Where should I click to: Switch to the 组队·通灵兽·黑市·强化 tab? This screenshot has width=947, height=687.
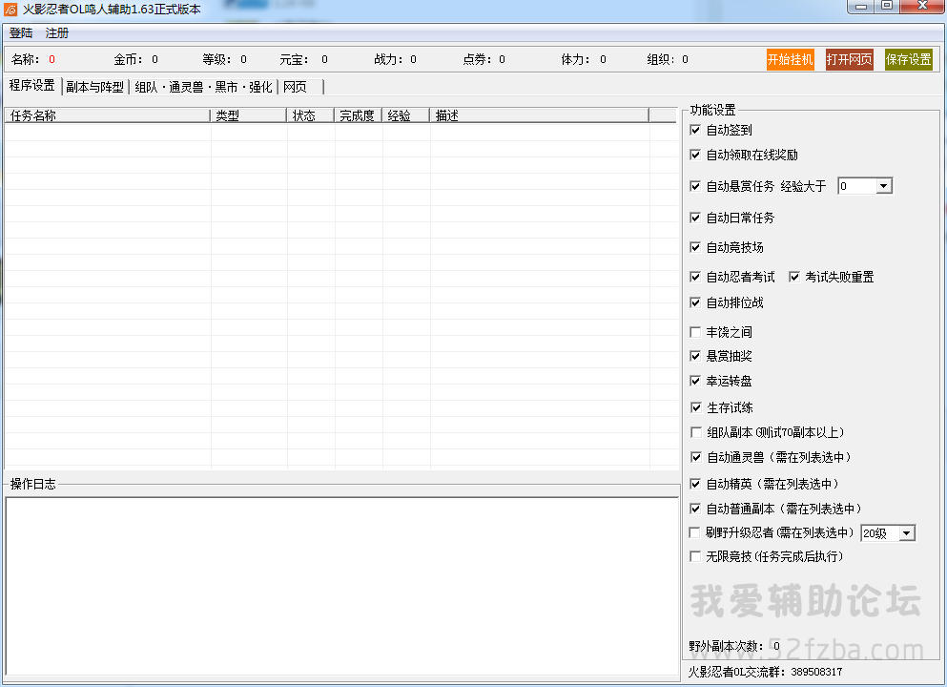203,87
